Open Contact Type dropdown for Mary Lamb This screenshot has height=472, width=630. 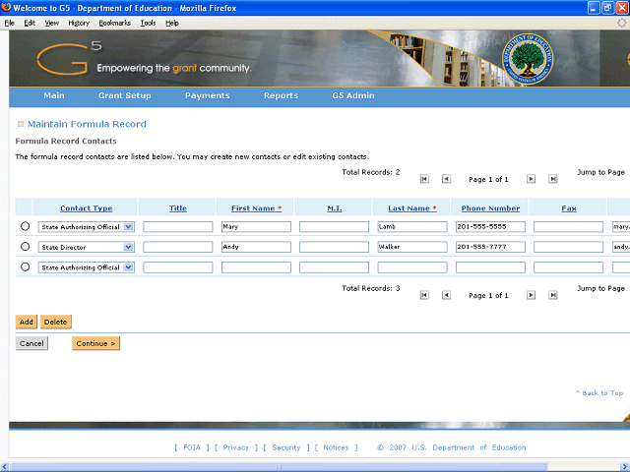[128, 226]
